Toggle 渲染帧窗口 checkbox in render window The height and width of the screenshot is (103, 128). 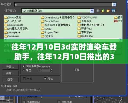point(24,102)
